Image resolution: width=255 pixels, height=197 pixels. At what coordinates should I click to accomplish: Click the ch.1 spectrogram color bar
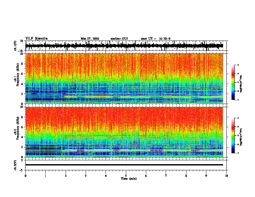(233, 82)
